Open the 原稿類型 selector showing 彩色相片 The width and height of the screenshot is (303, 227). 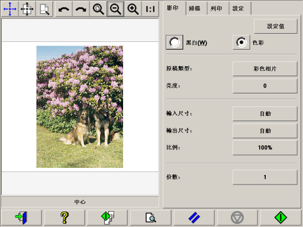pyautogui.click(x=265, y=69)
